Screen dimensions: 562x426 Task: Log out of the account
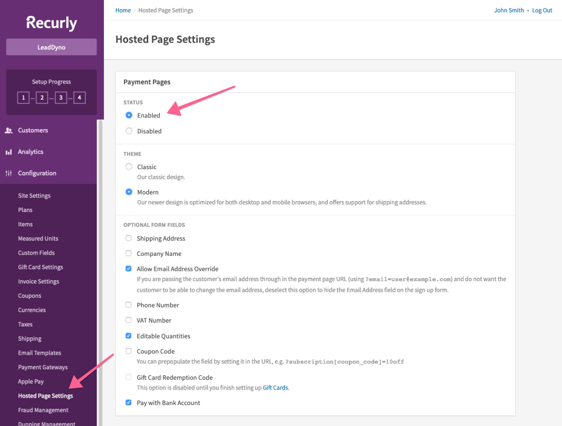[542, 10]
